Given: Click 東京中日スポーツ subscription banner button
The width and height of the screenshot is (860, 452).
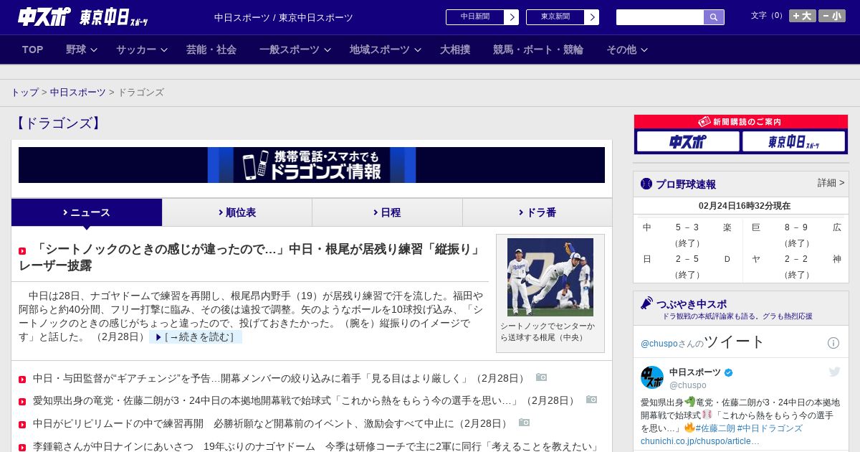Looking at the screenshot, I should (793, 141).
